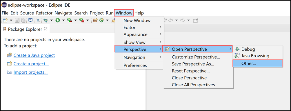Open the Run menu
The image size is (291, 111).
pos(110,13)
